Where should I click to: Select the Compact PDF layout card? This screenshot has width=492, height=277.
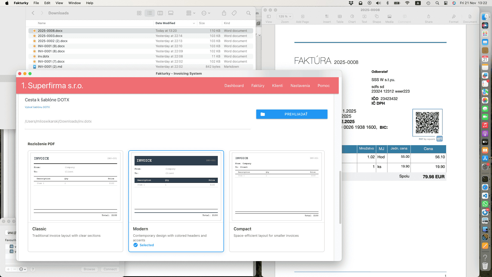[277, 201]
